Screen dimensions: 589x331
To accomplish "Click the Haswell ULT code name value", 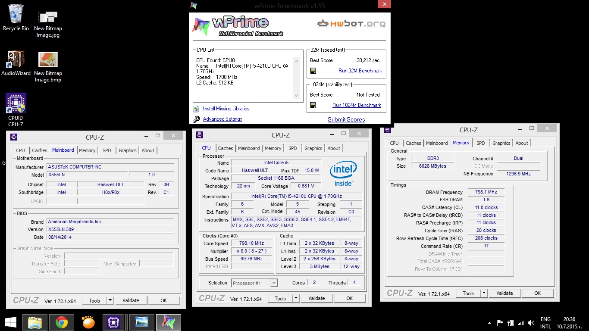I will 254,170.
